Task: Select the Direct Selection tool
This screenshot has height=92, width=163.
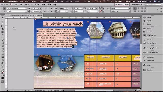Action: [x=3, y=20]
